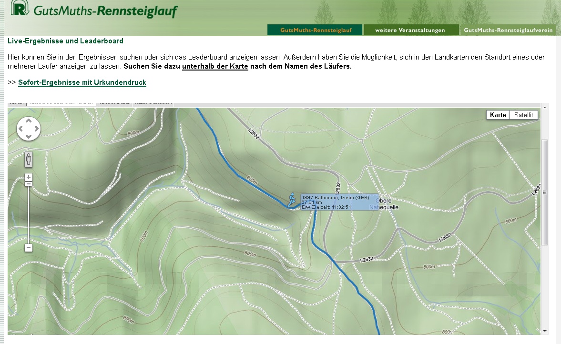Screen dimensions: 561x344
Task: Open Sofort-Ergebnisse mit Urkundendruck link
Action: (82, 82)
